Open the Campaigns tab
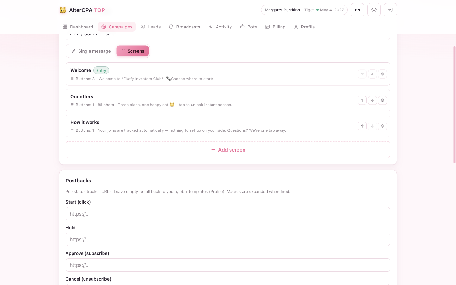The width and height of the screenshot is (456, 285). (117, 27)
